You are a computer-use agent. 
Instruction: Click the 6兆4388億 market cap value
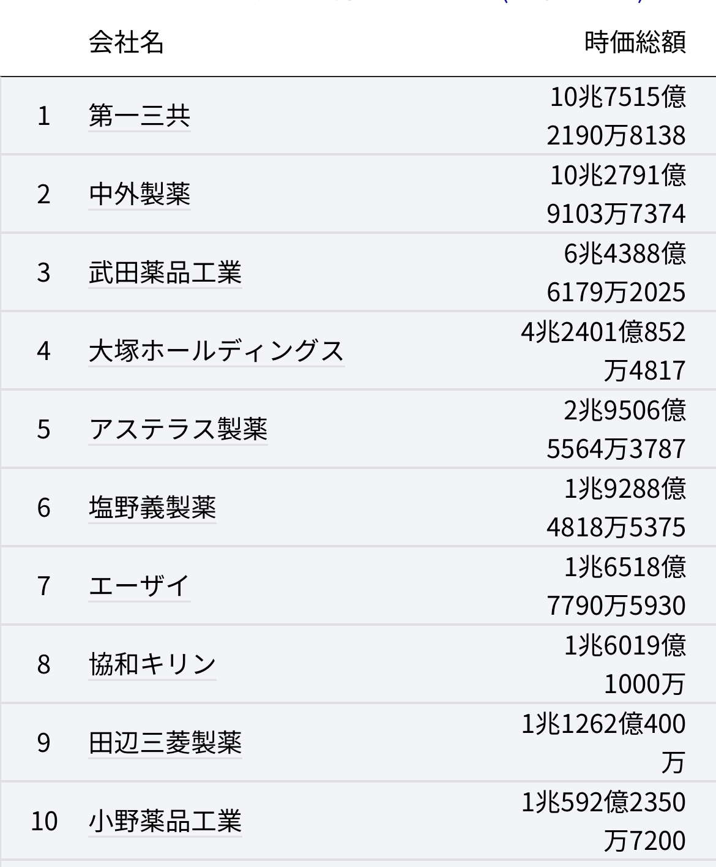[x=616, y=272]
